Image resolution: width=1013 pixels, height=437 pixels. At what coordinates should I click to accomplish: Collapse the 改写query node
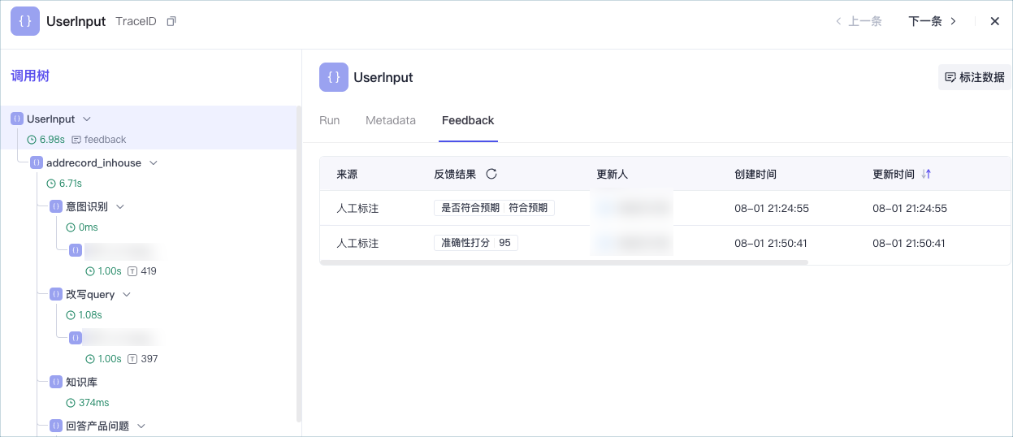(126, 295)
